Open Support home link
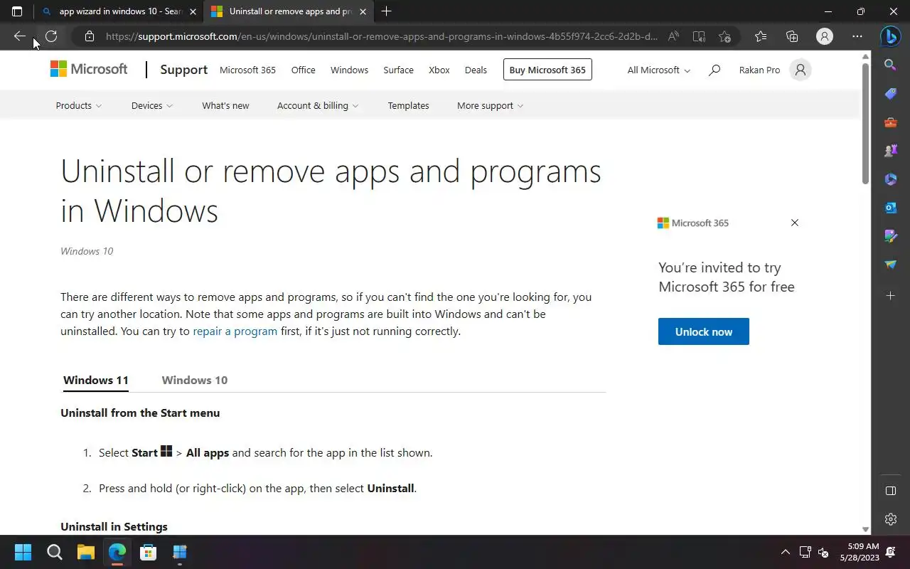 183,70
